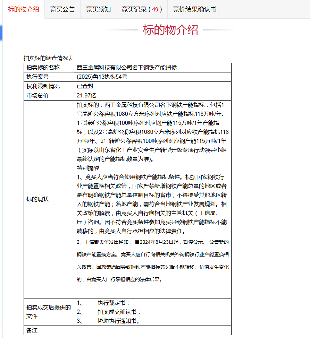
Task: Click the 21.97亿 market price value
Action: (86, 95)
